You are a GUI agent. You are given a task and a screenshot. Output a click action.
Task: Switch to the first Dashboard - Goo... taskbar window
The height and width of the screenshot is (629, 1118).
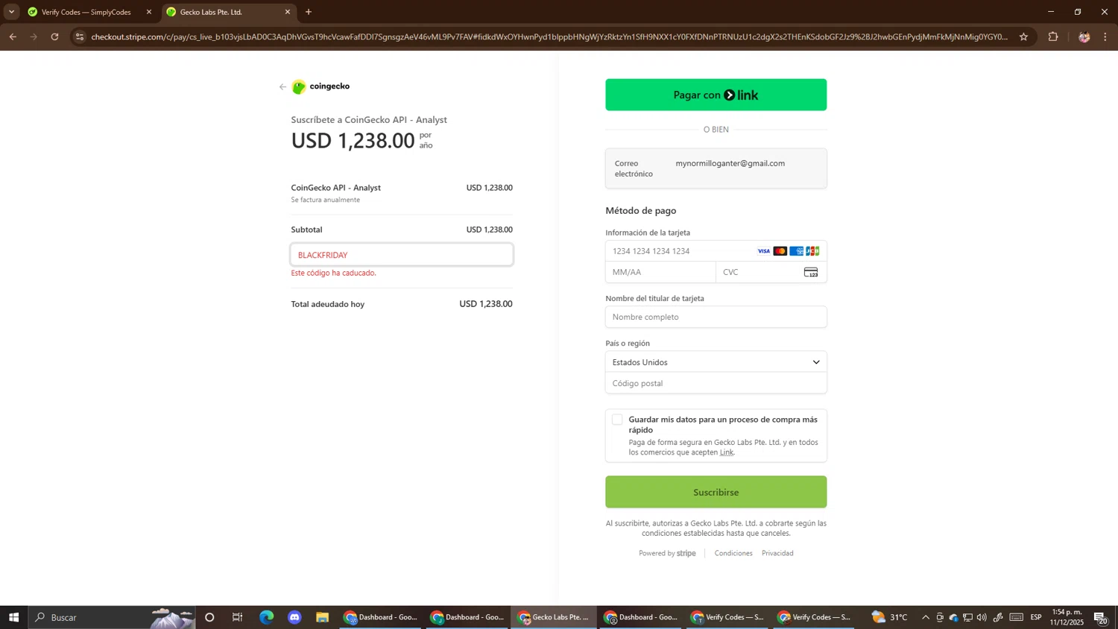[x=381, y=617]
